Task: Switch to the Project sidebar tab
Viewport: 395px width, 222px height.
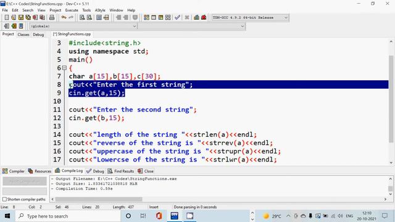Action: coord(8,34)
